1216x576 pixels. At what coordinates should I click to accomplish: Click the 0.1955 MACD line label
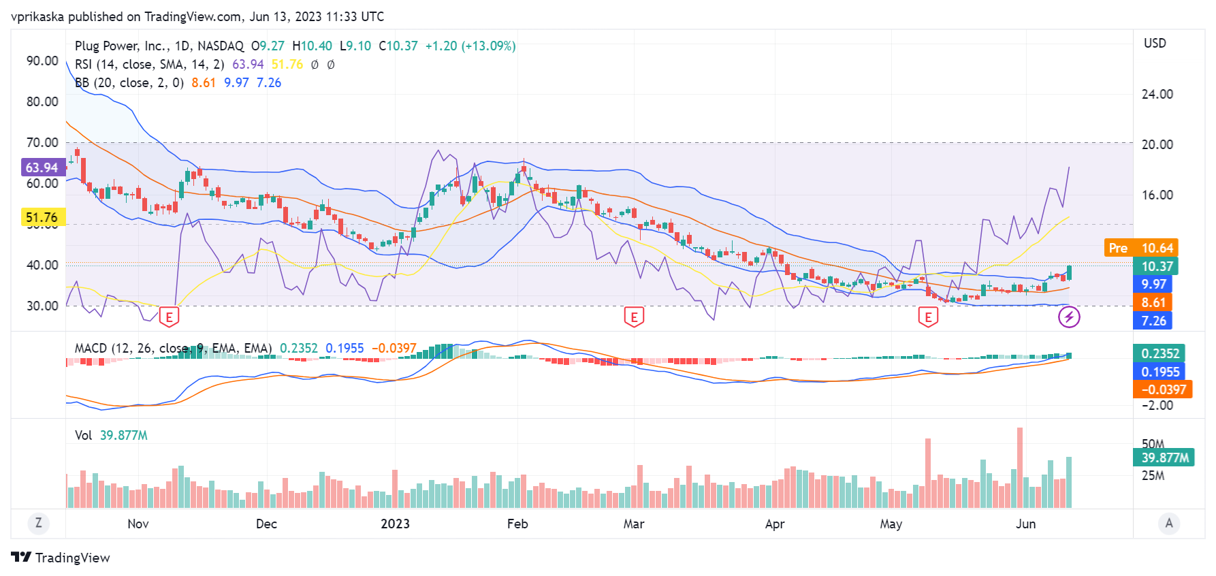tap(1159, 372)
